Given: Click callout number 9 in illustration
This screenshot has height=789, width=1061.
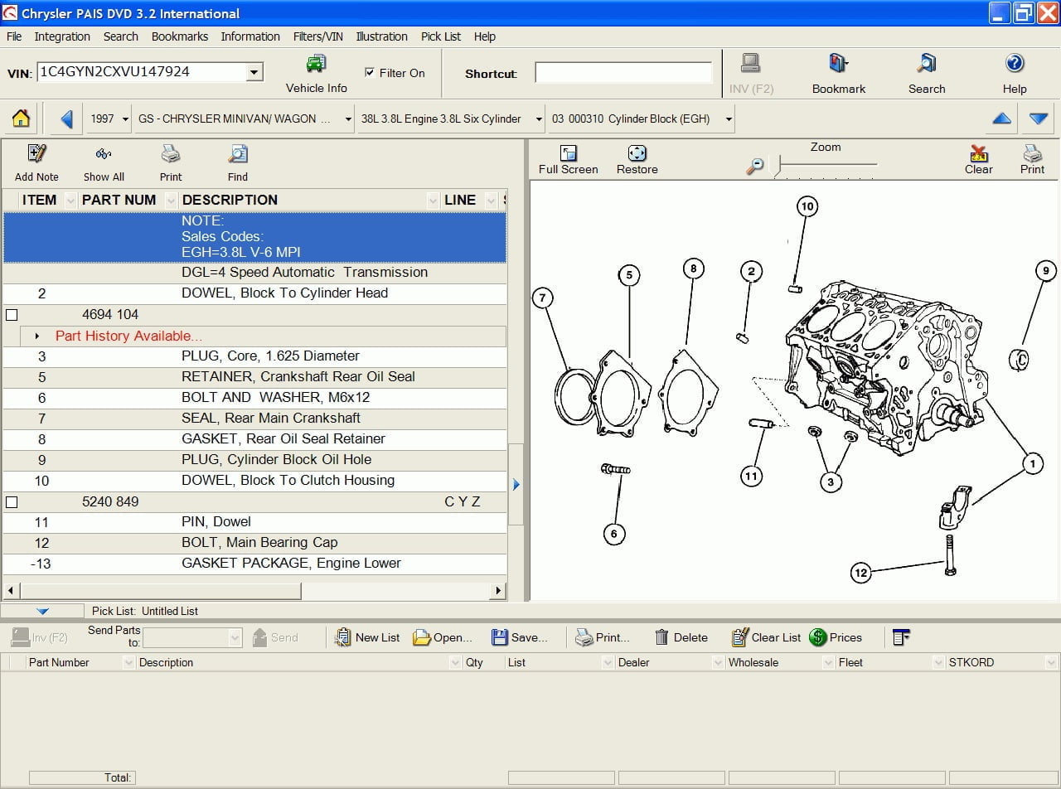Looking at the screenshot, I should coord(1045,270).
